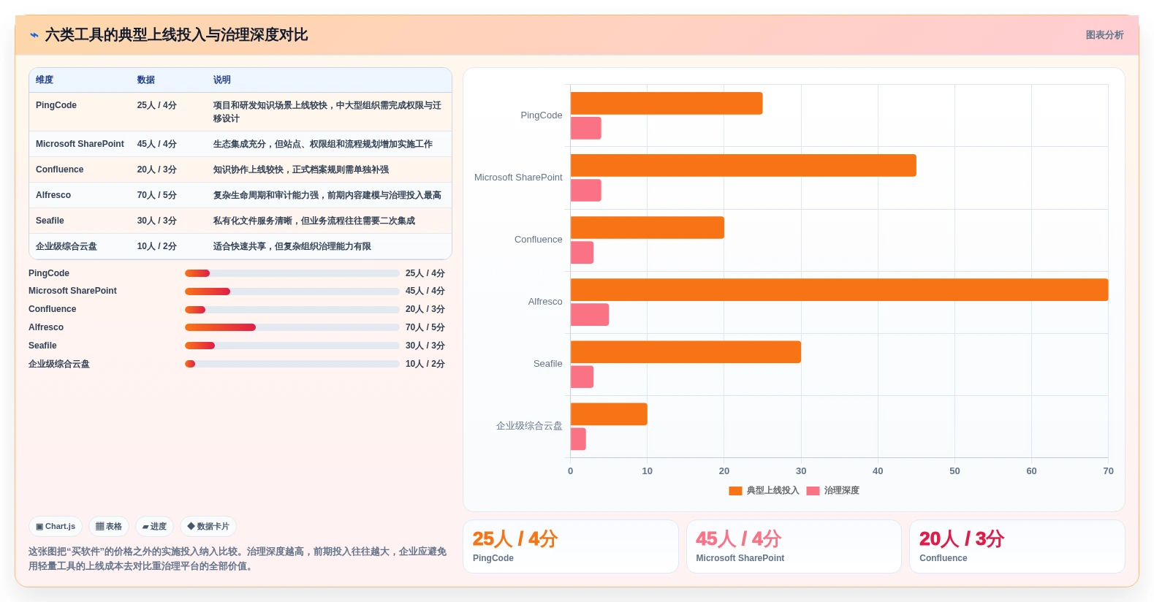Click the PingCode table row name

(56, 105)
